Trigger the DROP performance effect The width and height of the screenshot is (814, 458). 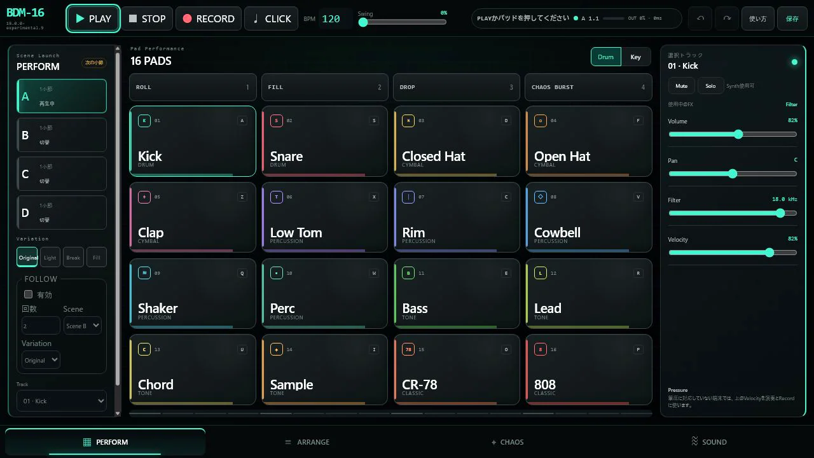[x=457, y=87]
